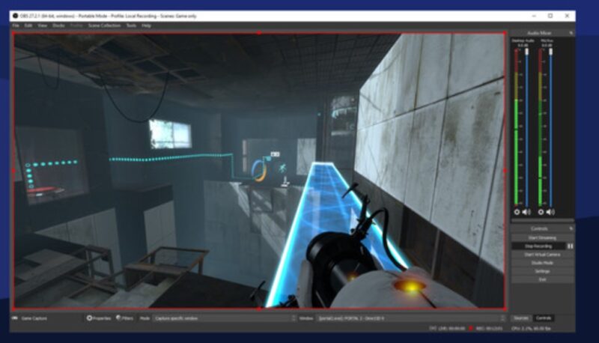The image size is (599, 343).
Task: Open the View menu
Action: click(42, 25)
